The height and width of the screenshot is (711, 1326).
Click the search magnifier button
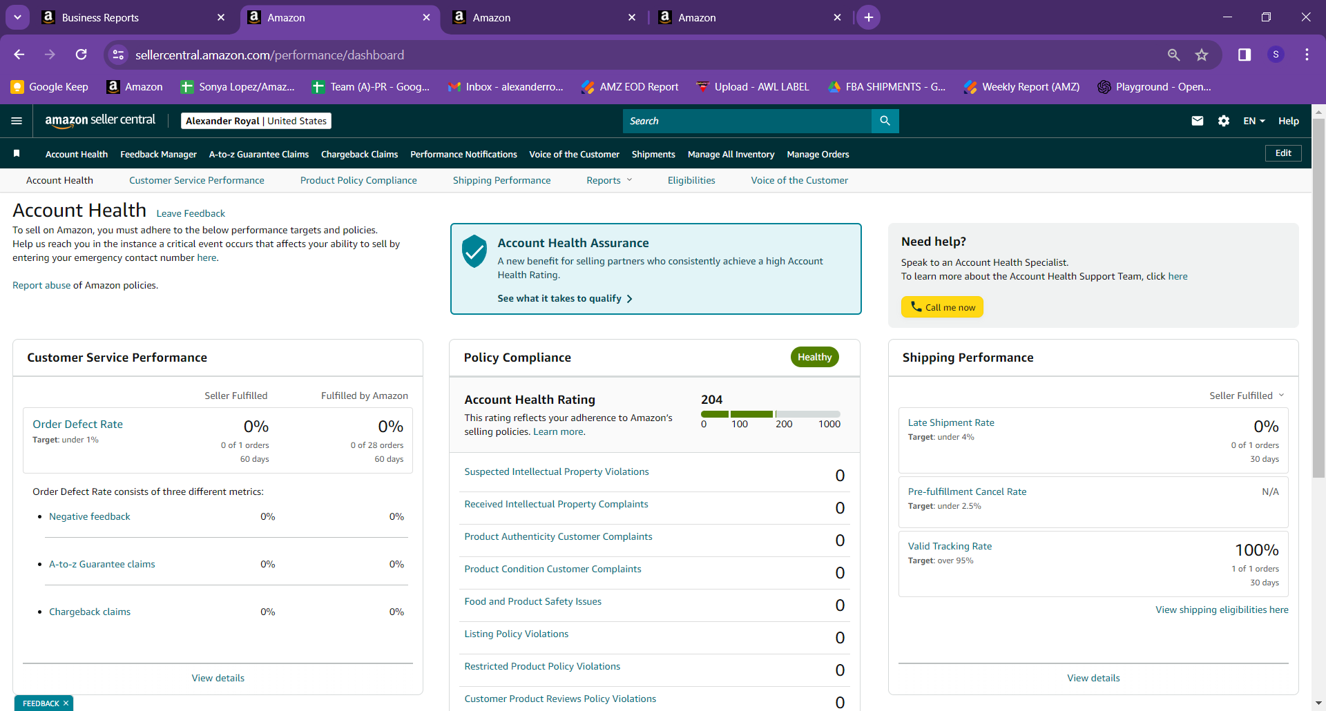click(x=885, y=121)
